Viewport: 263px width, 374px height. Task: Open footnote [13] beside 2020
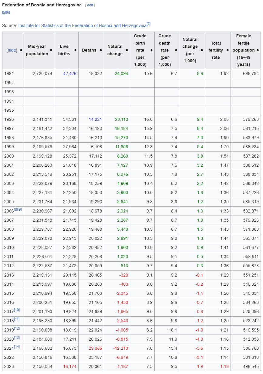(17, 338)
